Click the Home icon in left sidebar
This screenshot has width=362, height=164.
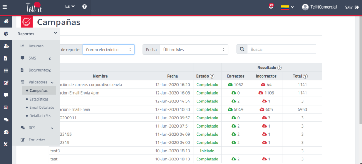pyautogui.click(x=6, y=22)
